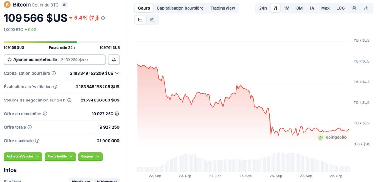Open the calendar date range picker
Image resolution: width=378 pixels, height=182 pixels.
tap(354, 8)
